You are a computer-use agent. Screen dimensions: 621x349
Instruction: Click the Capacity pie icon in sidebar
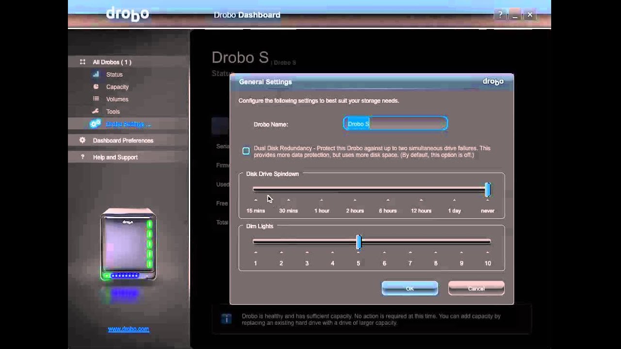pos(96,87)
